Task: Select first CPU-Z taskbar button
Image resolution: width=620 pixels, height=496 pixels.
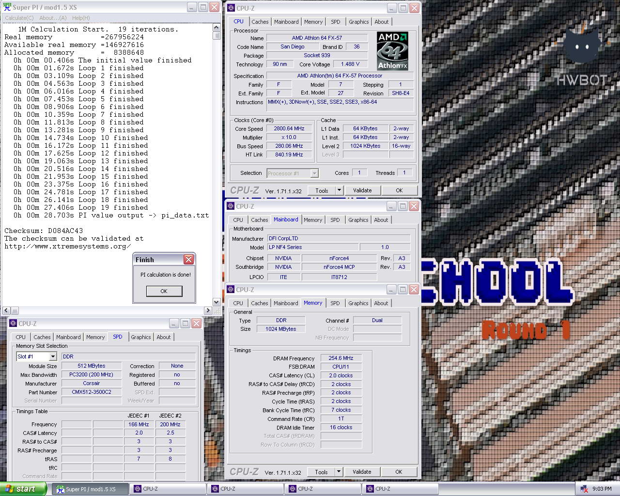Action: coord(168,489)
